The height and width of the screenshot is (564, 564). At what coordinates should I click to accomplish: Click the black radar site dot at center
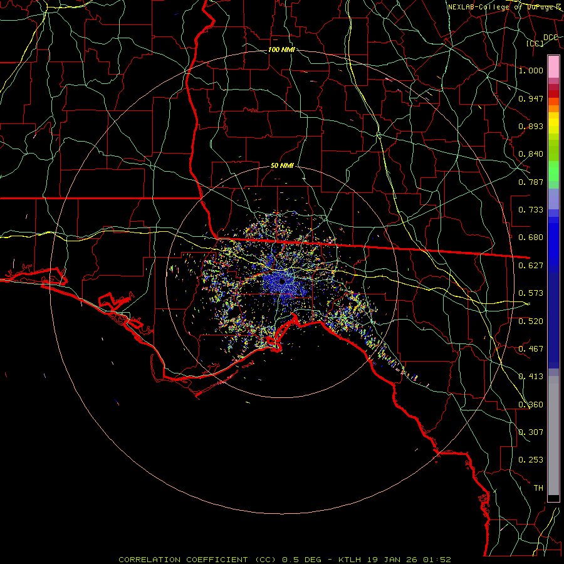point(283,281)
